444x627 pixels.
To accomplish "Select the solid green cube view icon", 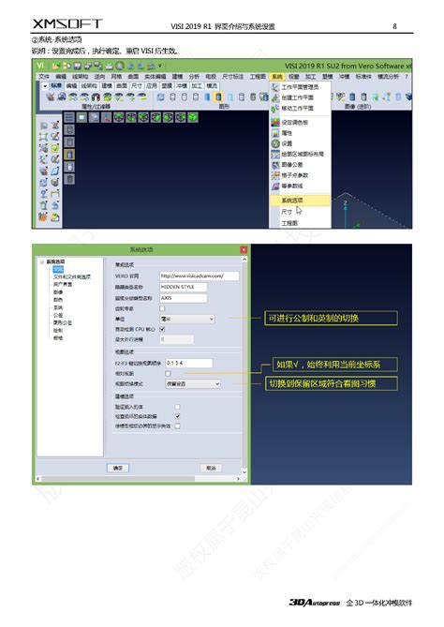I will click(x=193, y=117).
